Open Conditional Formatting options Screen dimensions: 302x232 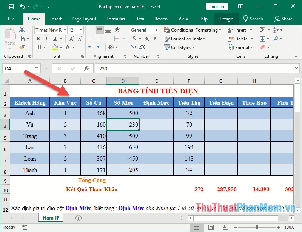coord(193,30)
